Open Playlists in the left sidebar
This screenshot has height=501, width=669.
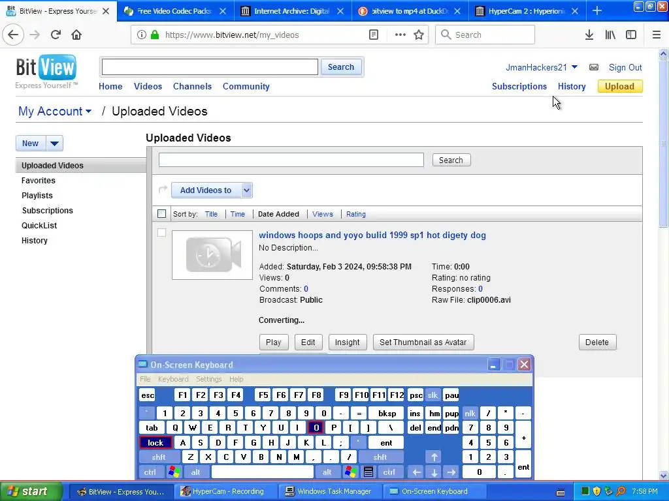pyautogui.click(x=37, y=196)
